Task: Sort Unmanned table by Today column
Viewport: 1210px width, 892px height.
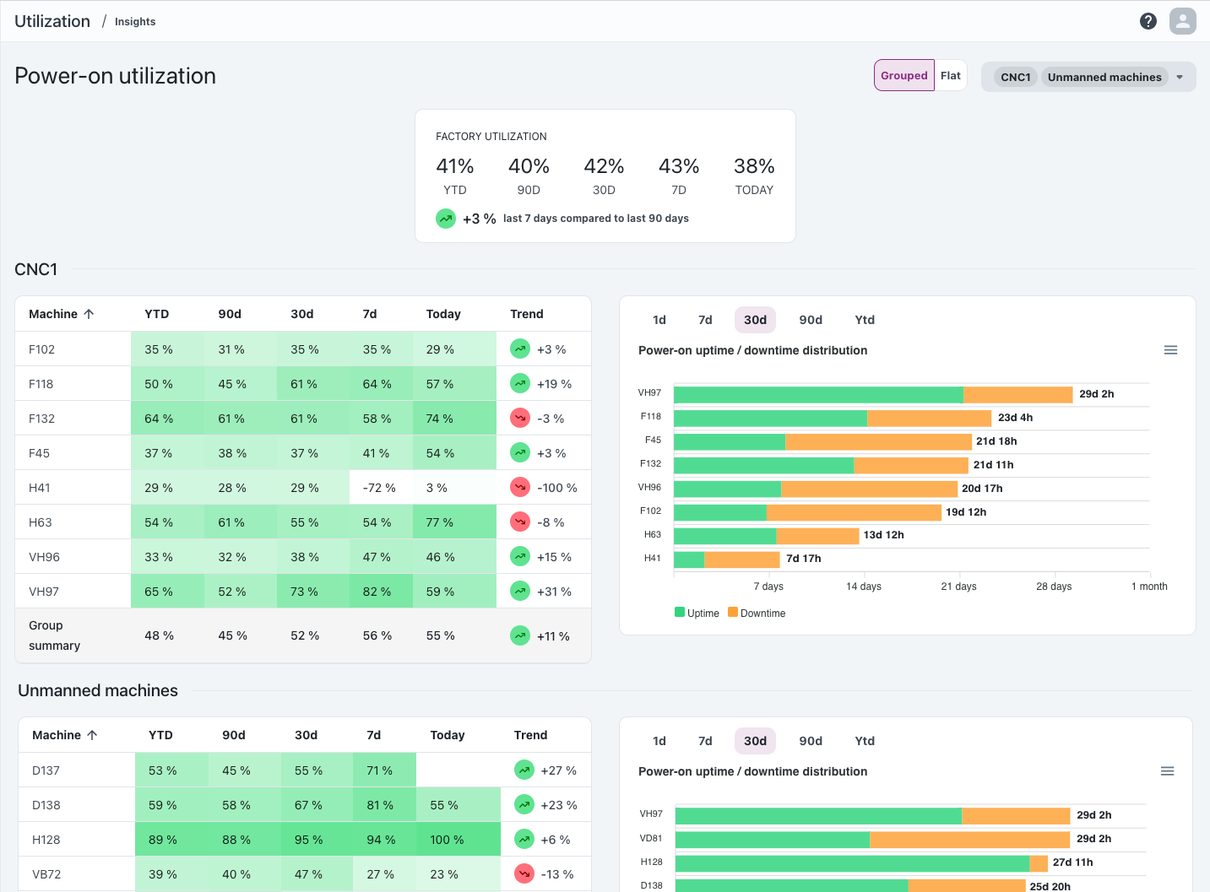Action: (448, 735)
